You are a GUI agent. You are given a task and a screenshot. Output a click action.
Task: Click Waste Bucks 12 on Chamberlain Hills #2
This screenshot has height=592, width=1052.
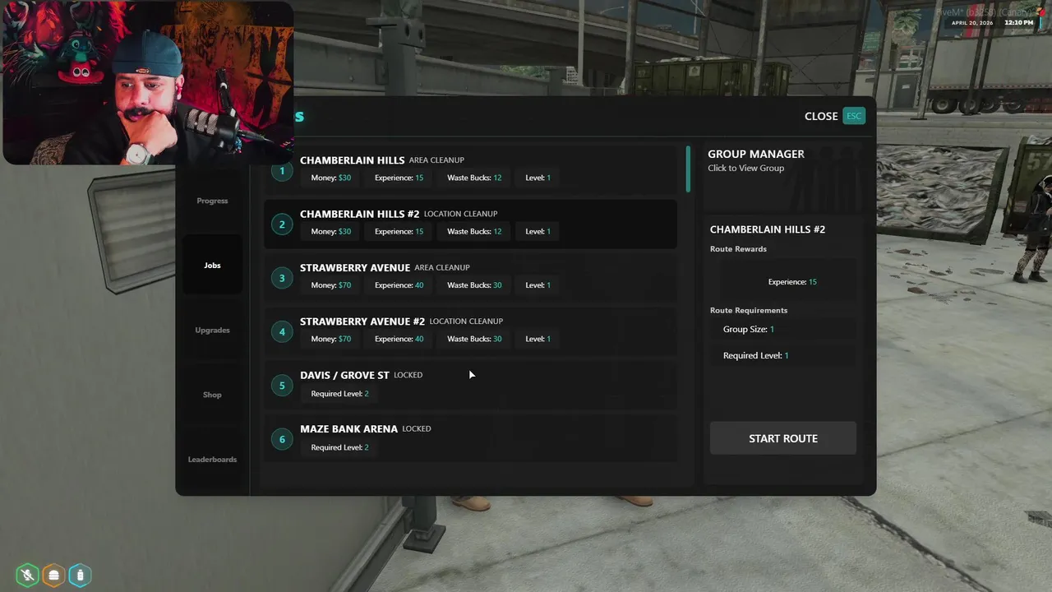(x=474, y=231)
